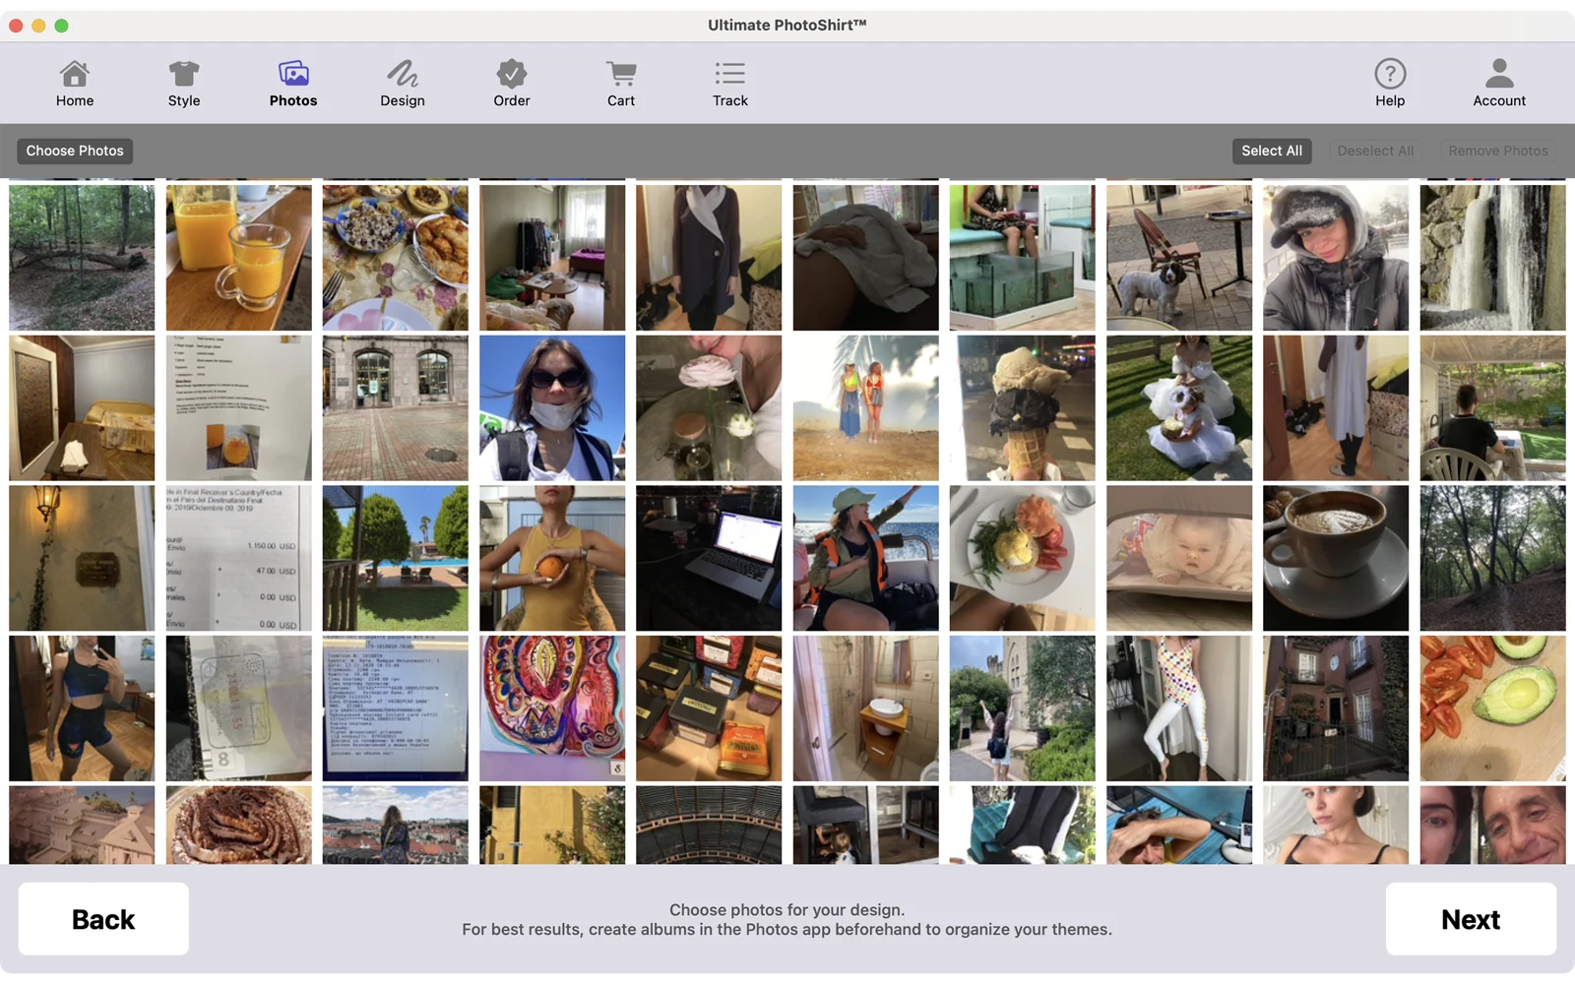Viewport: 1575px width, 984px height.
Task: Pick the dog beside chair photo
Action: coord(1179,258)
